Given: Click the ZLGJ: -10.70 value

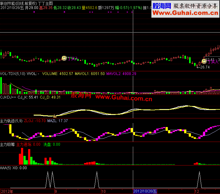Looking at the screenshot, I should click(x=35, y=121).
